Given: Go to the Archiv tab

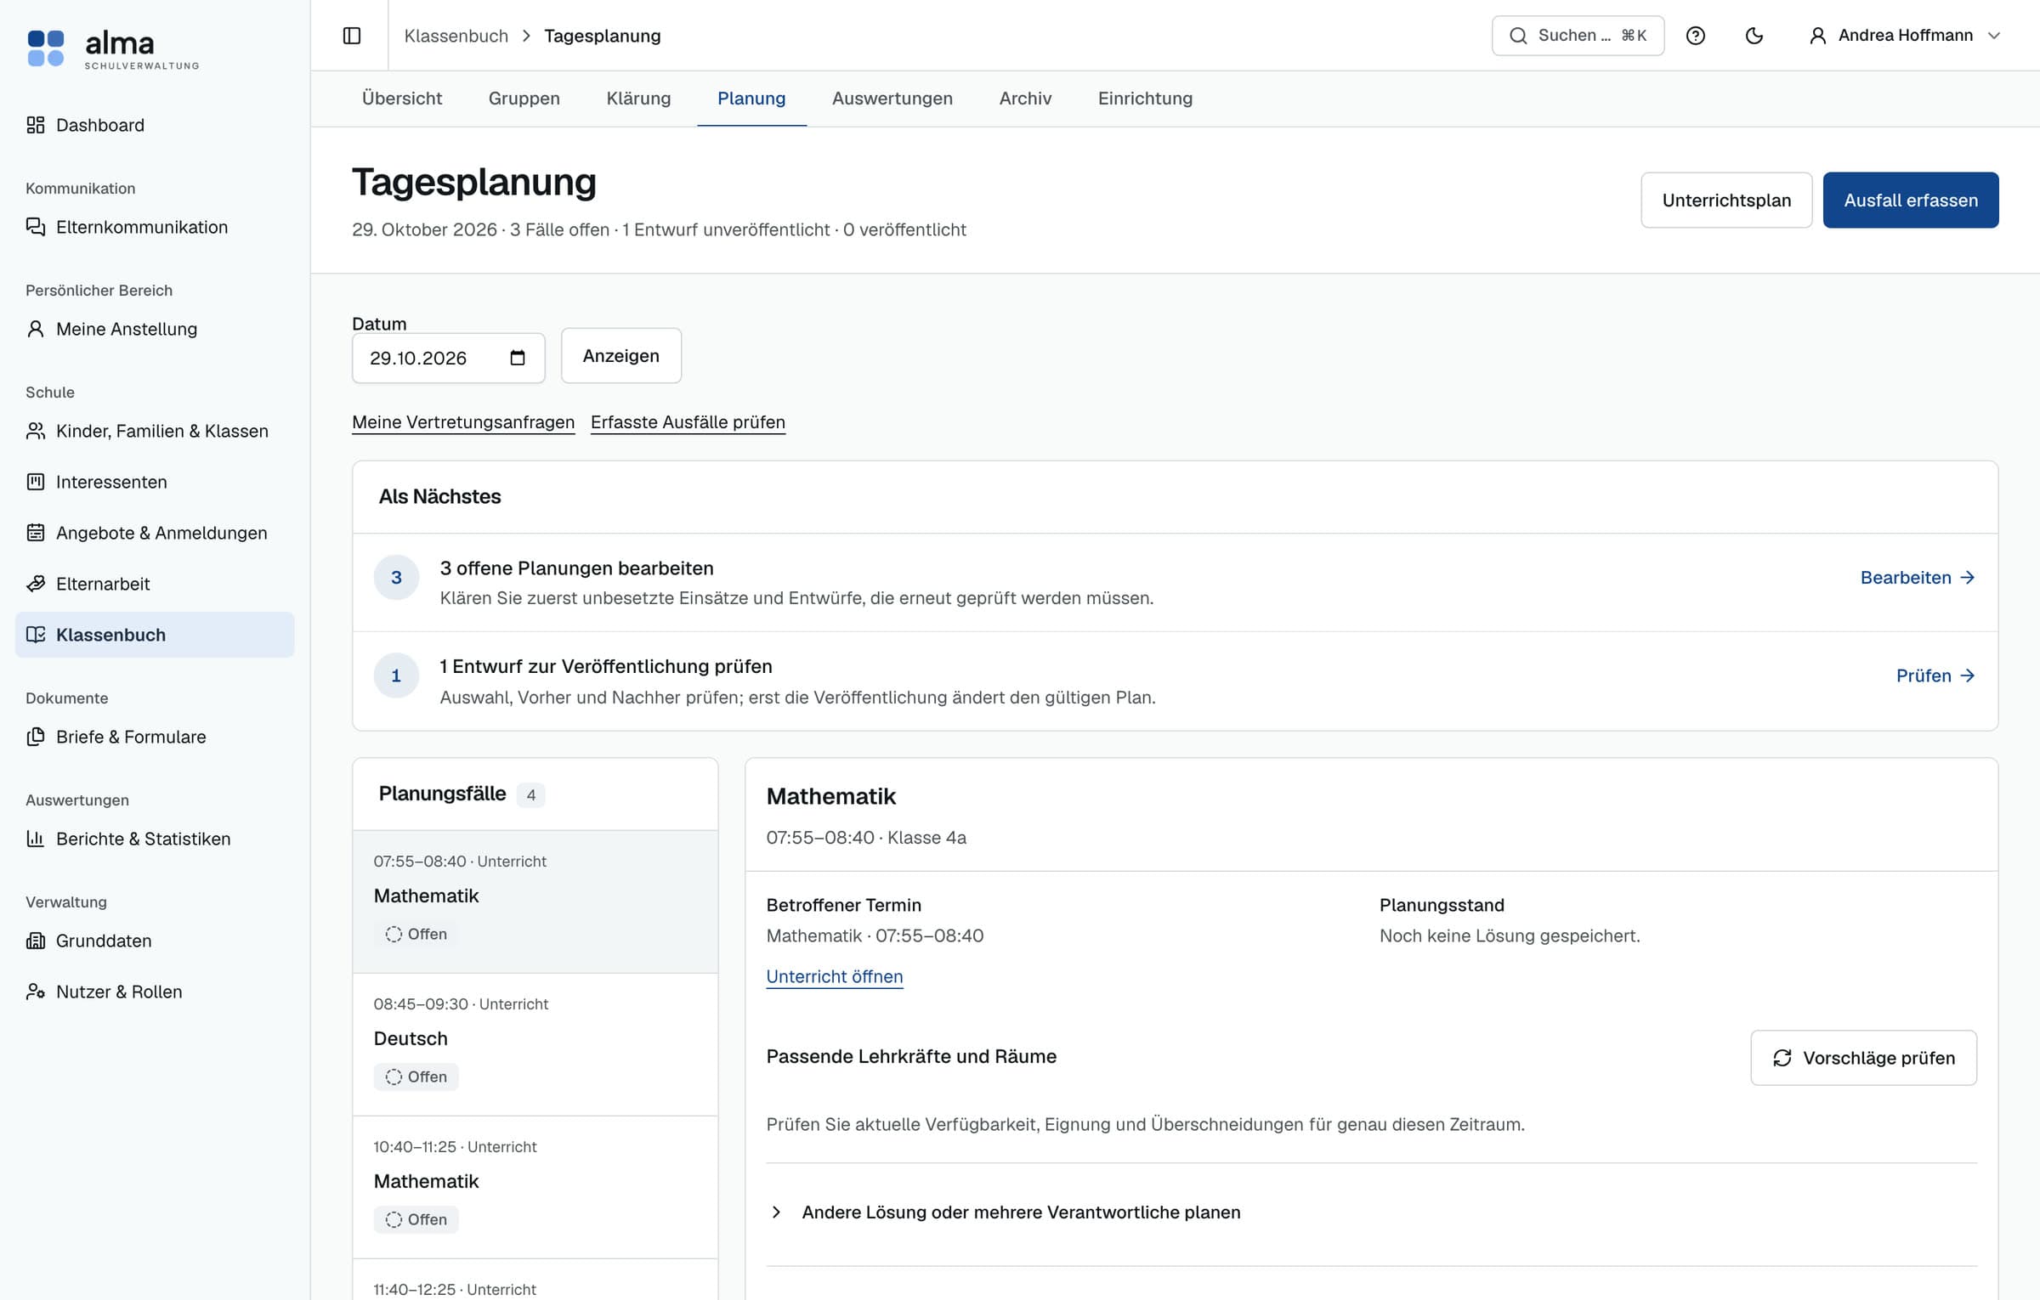Looking at the screenshot, I should 1026,99.
